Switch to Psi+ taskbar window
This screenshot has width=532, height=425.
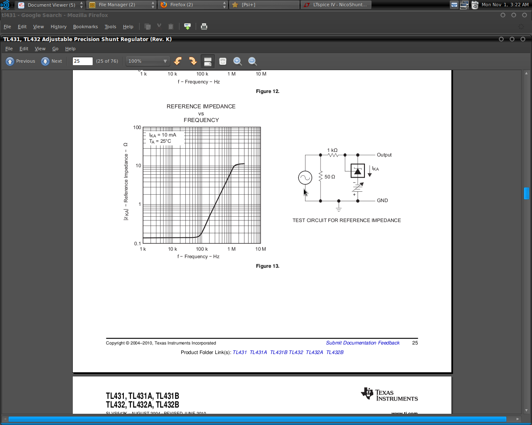(264, 5)
